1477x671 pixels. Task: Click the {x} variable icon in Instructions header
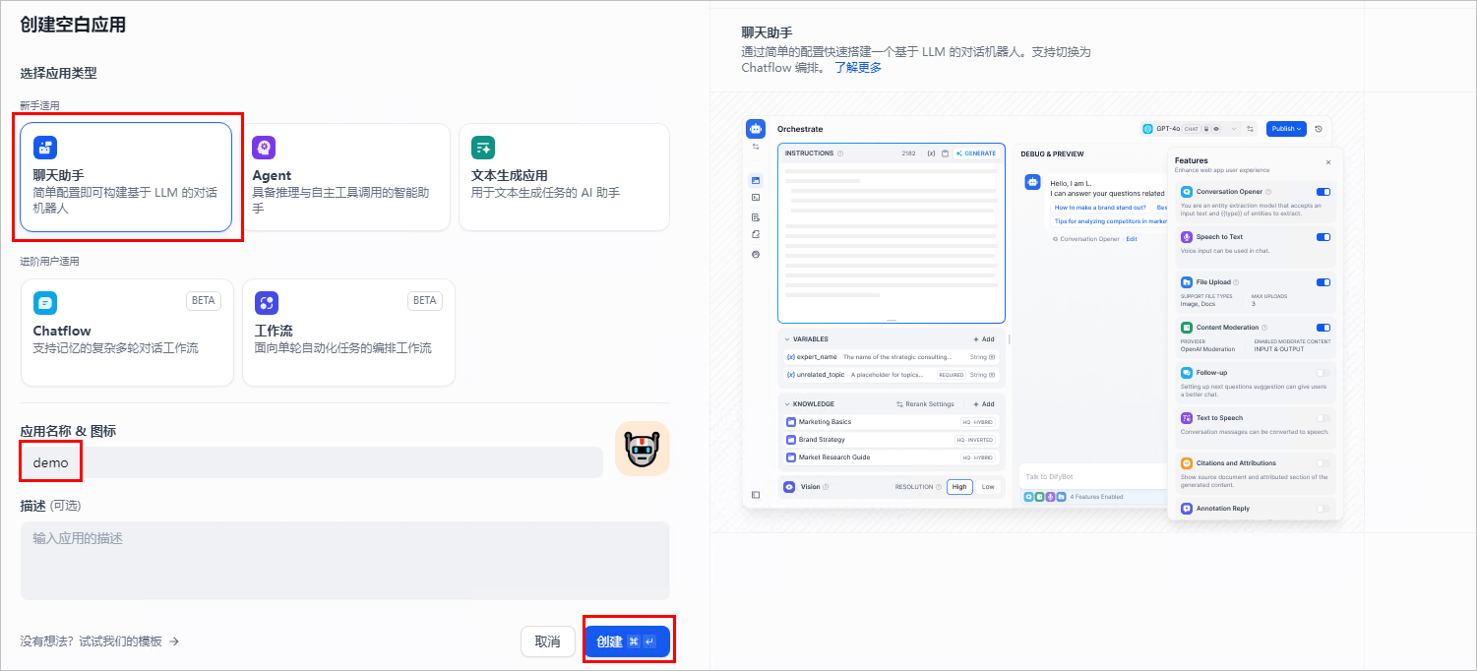[x=932, y=153]
